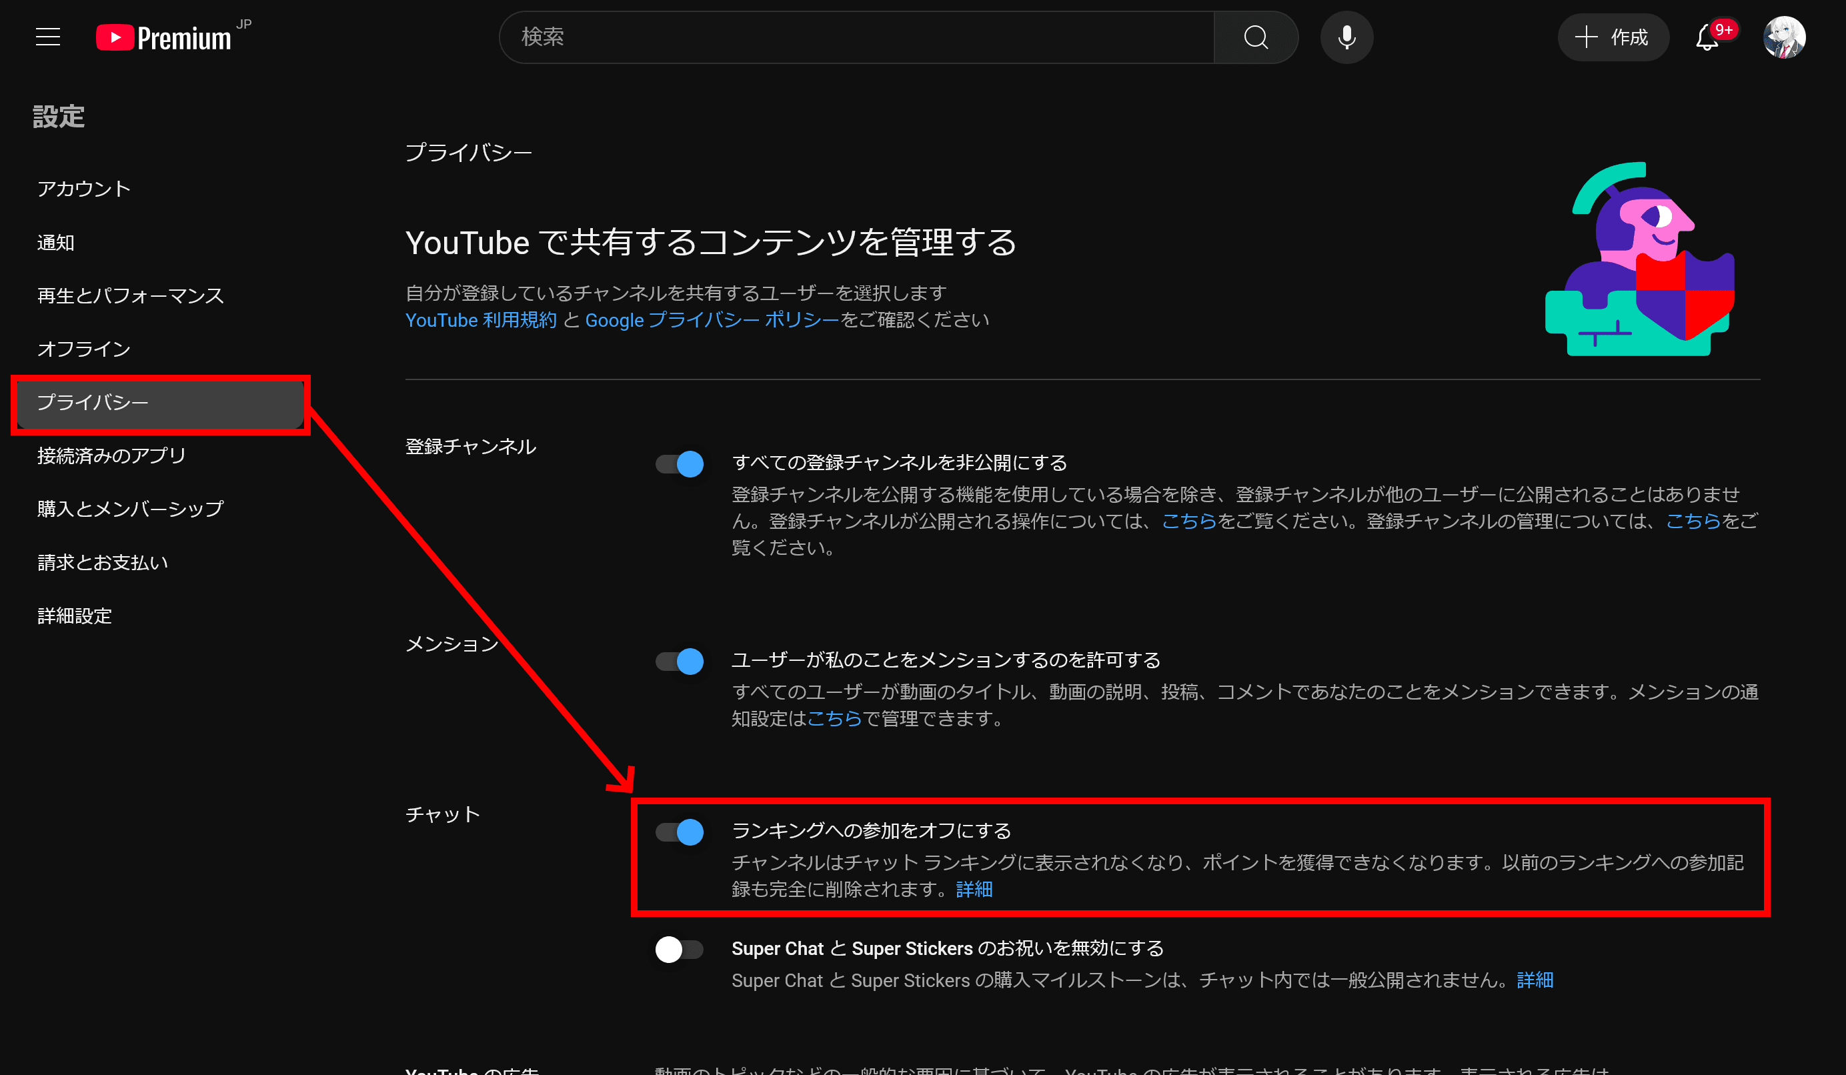This screenshot has height=1075, width=1846.
Task: Click the 作成 create button
Action: pos(1613,37)
